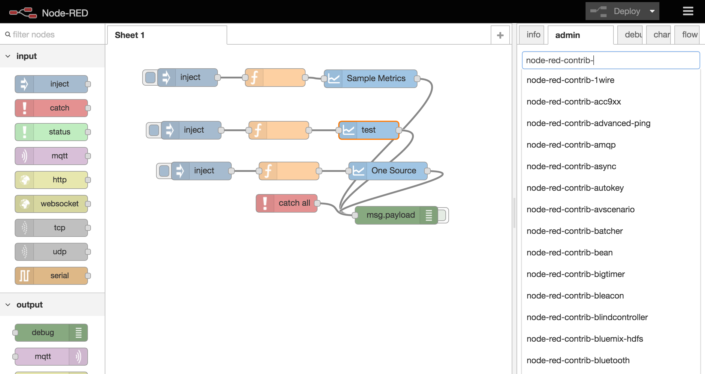Click the catch node in the palette
705x374 pixels.
click(x=52, y=108)
